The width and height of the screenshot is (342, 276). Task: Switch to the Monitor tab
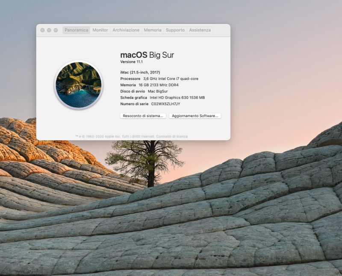(100, 30)
